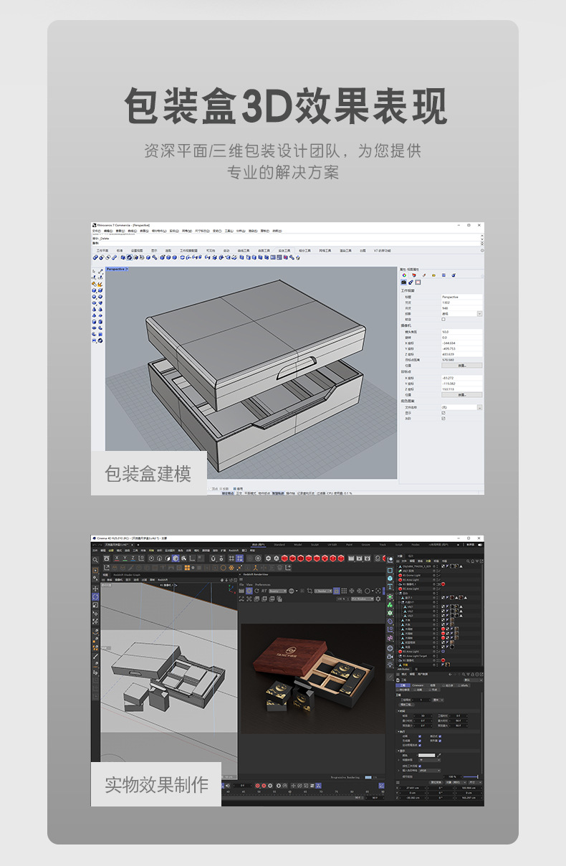Toggle the Y axis lock icon

124,558
